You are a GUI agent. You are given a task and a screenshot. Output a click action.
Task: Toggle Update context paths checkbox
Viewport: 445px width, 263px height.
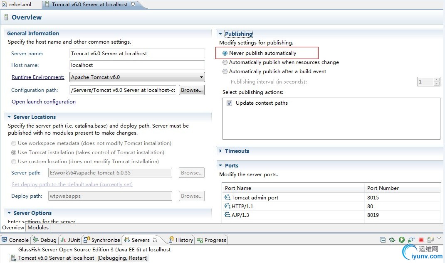[229, 103]
